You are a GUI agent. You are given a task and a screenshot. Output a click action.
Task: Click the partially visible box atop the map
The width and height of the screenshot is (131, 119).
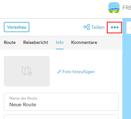129,28
